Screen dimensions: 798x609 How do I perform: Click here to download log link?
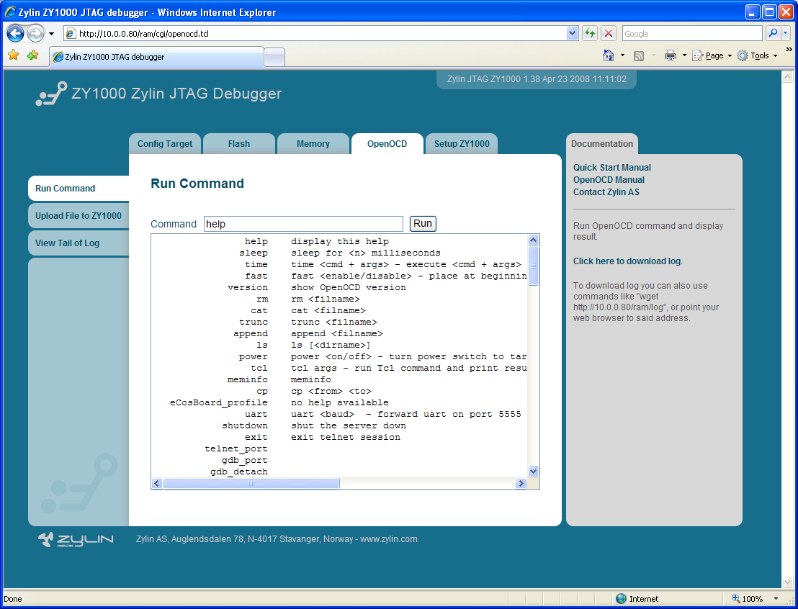627,261
